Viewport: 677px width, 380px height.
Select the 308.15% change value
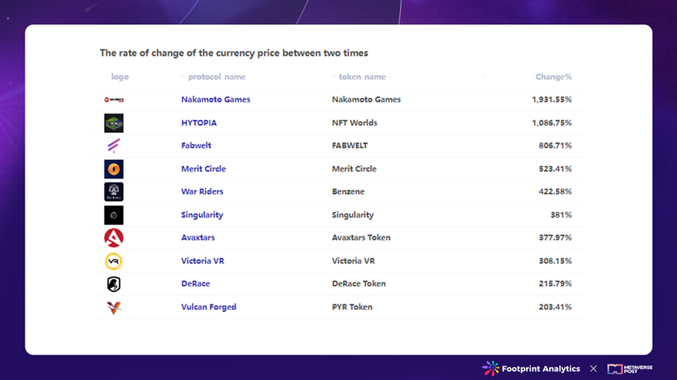(x=556, y=261)
